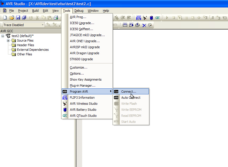The height and width of the screenshot is (167, 228).
Task: Click the increase indent toolbar icon
Action: (x=123, y=18)
